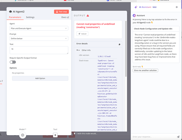Copy error details with the copy icon
Viewport: 182px width, 140px height.
119,45
